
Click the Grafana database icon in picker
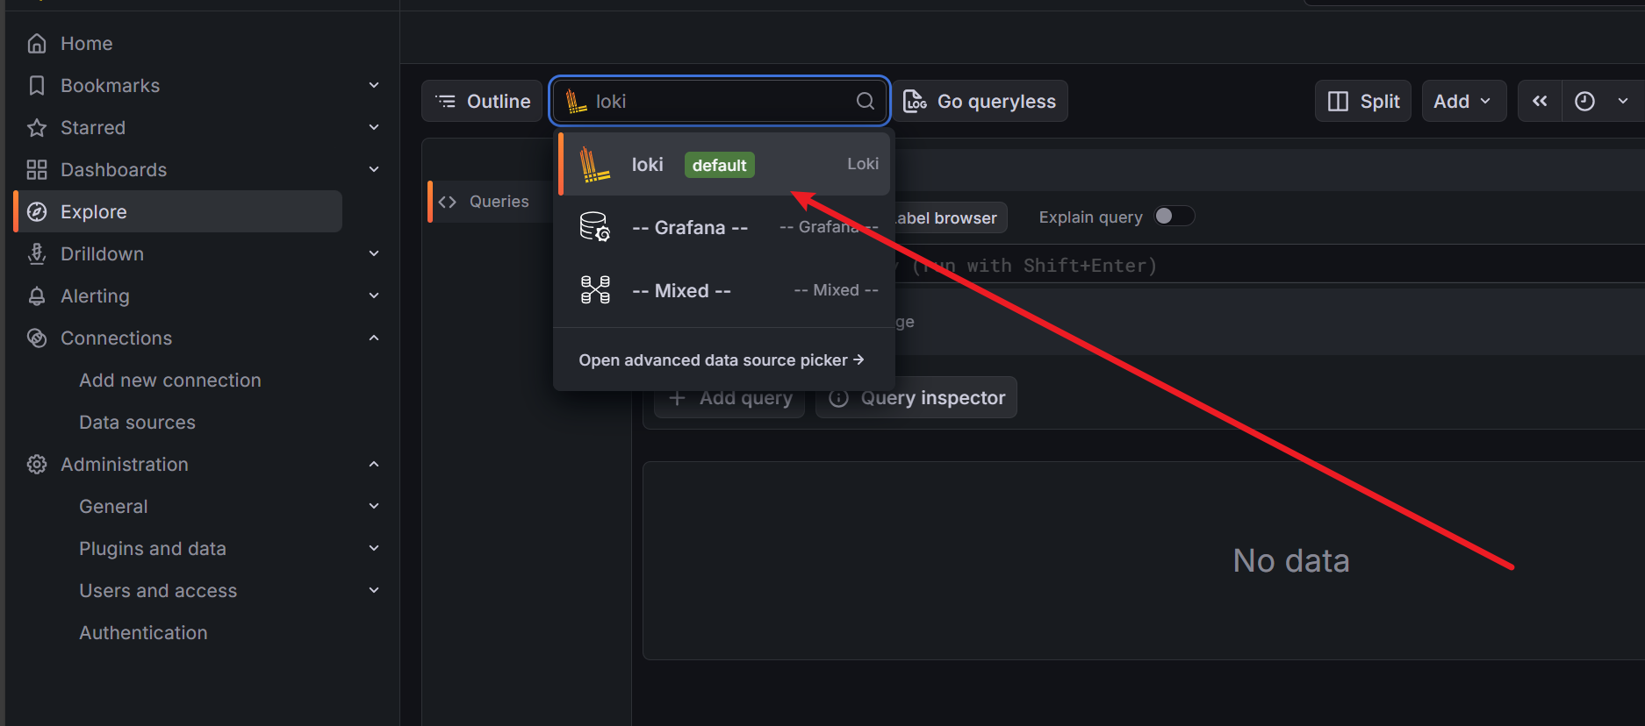[x=595, y=227]
